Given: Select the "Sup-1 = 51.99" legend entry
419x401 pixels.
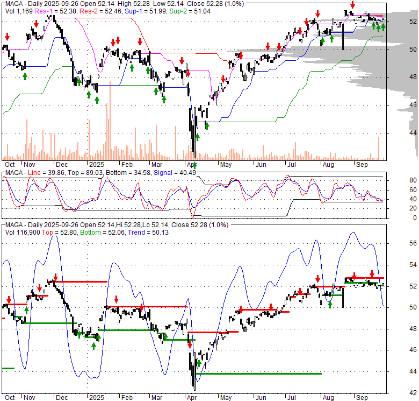Looking at the screenshot, I should pyautogui.click(x=146, y=11).
